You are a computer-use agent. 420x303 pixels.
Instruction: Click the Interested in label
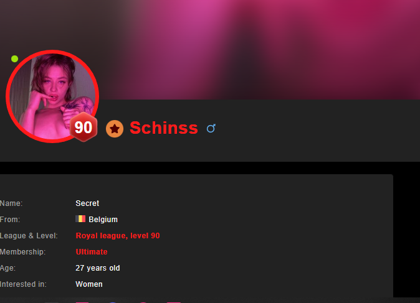coord(23,284)
